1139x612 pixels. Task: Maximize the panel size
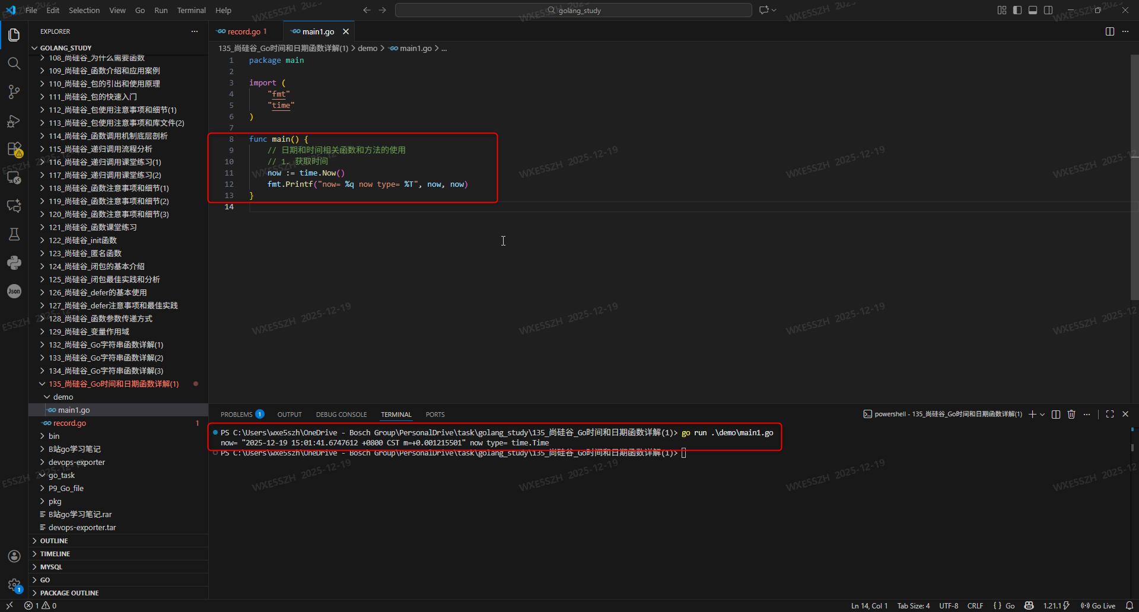click(1110, 415)
